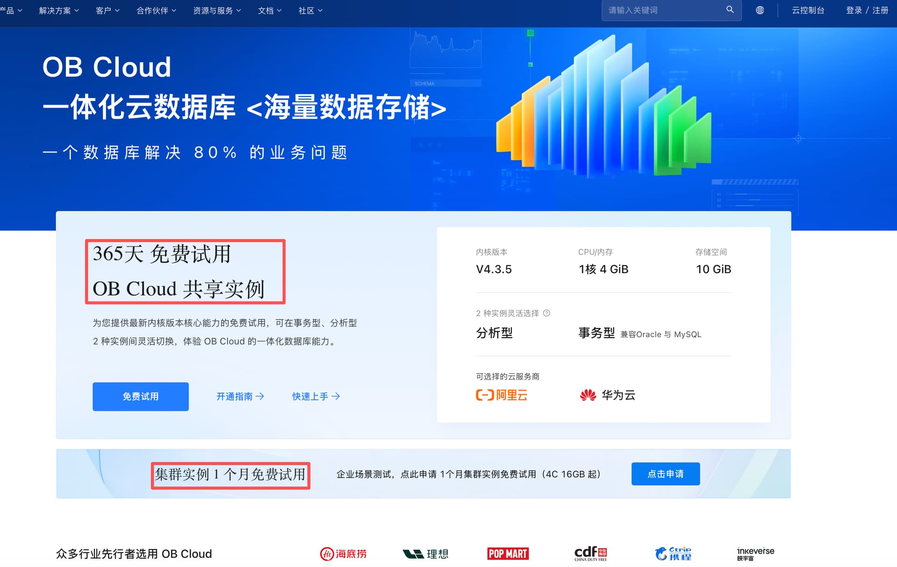Click the 海底捞 customer logo
This screenshot has height=567, width=897.
[x=343, y=554]
